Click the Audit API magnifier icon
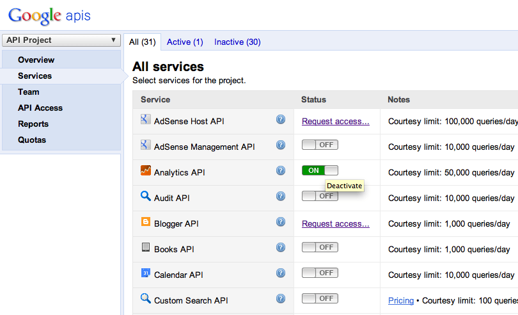Screen dimensions: 518x315 [146, 196]
